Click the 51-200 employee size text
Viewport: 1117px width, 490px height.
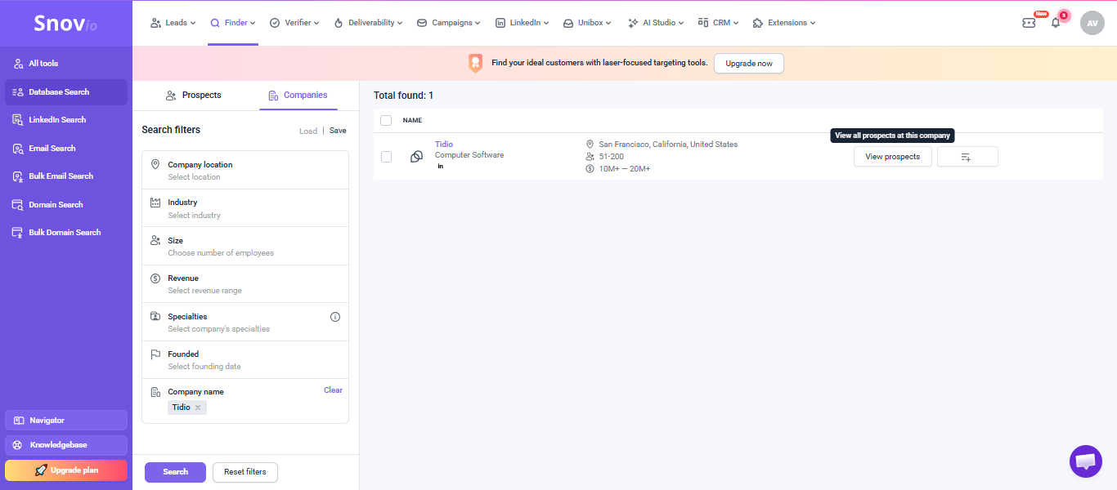pos(612,157)
